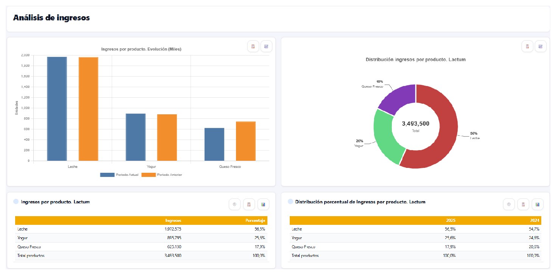
Task: Click clipboard icon on bar chart panel
Action: tap(253, 46)
